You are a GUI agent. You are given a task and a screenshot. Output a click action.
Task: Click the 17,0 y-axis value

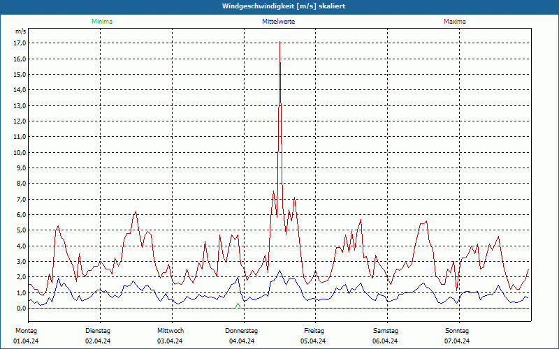tap(20, 43)
